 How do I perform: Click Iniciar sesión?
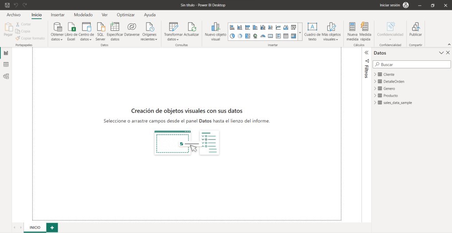tap(390, 5)
